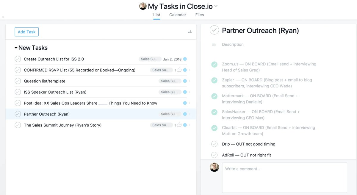Like the CONFIRMED RSVP List task
Screen dimensions: 357x195
(x=179, y=70)
